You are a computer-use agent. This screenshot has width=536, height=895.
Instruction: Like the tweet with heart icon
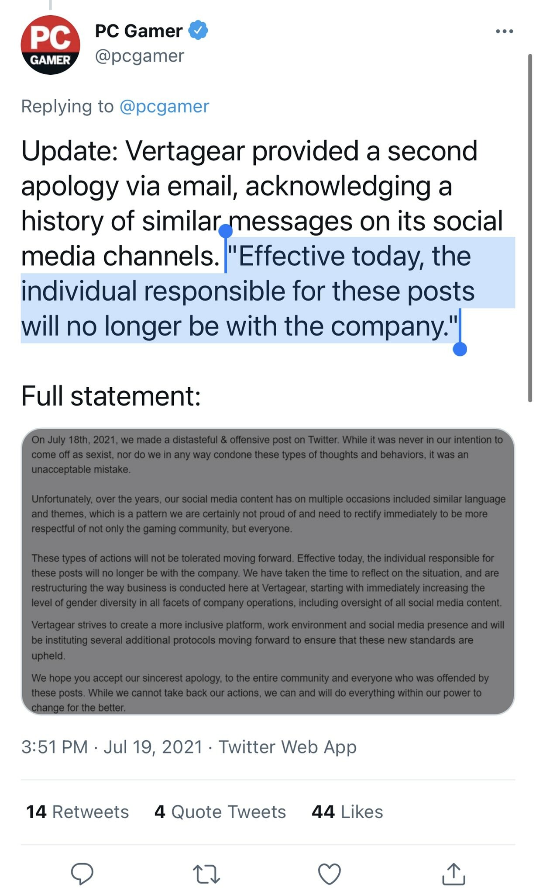pyautogui.click(x=329, y=874)
